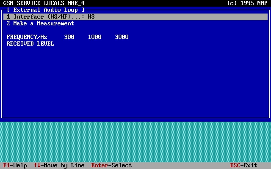Click ESC-Exit in the status bar

[243, 166]
